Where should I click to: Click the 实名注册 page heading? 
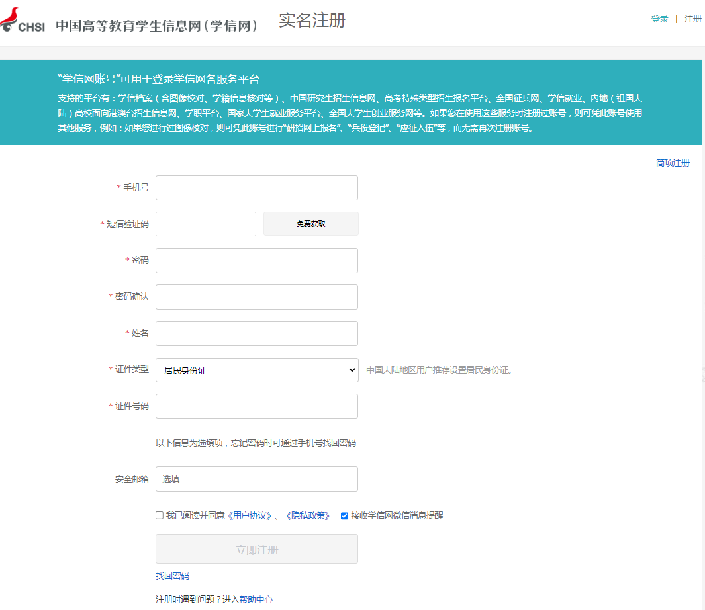click(312, 21)
